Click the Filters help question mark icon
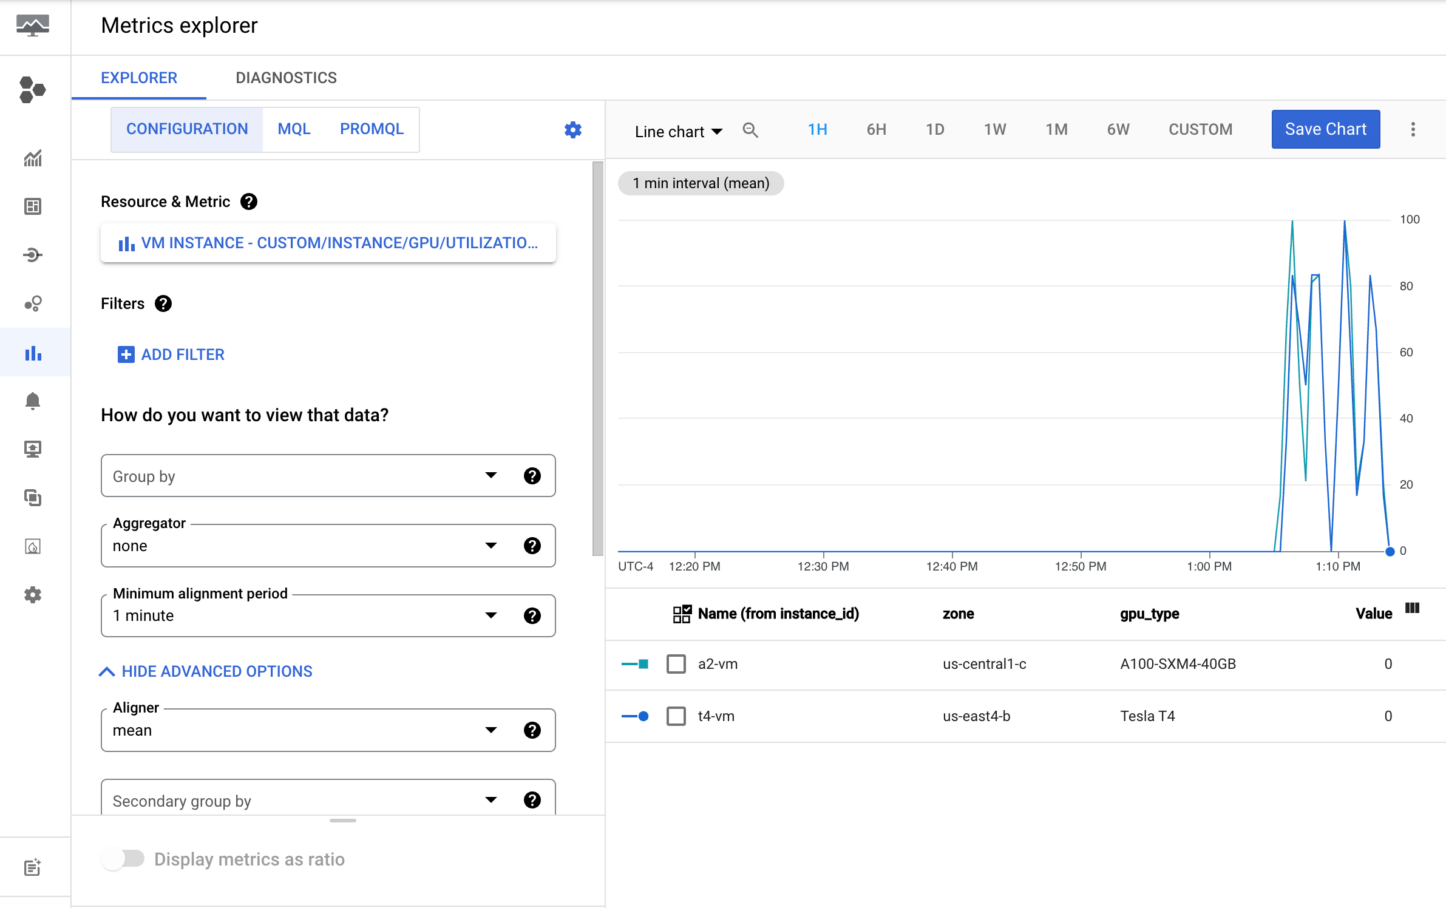The width and height of the screenshot is (1446, 908). tap(163, 303)
